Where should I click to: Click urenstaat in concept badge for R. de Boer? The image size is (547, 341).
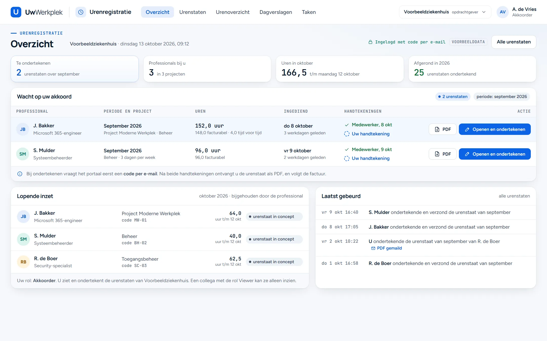click(x=274, y=262)
